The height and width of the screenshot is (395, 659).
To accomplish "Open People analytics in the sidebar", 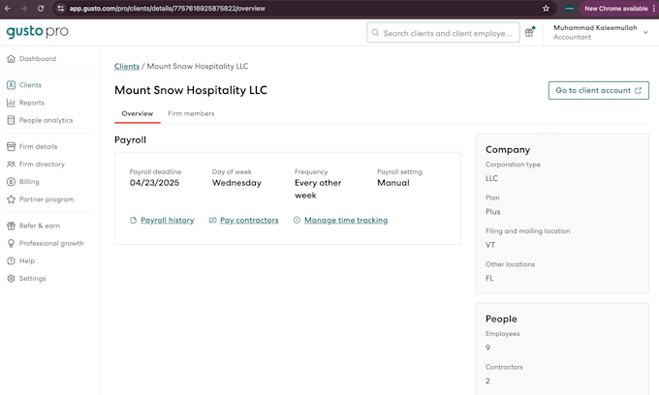I will pyautogui.click(x=46, y=120).
